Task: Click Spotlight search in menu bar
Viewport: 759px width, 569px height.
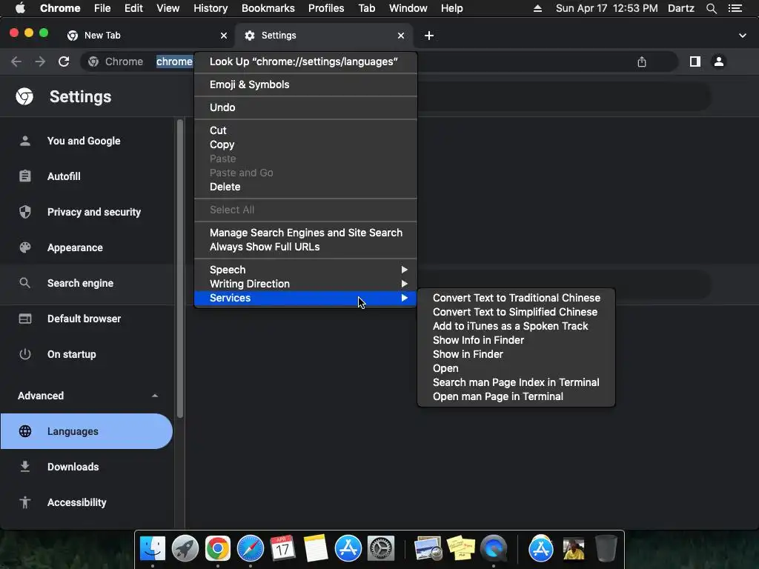Action: coord(711,8)
